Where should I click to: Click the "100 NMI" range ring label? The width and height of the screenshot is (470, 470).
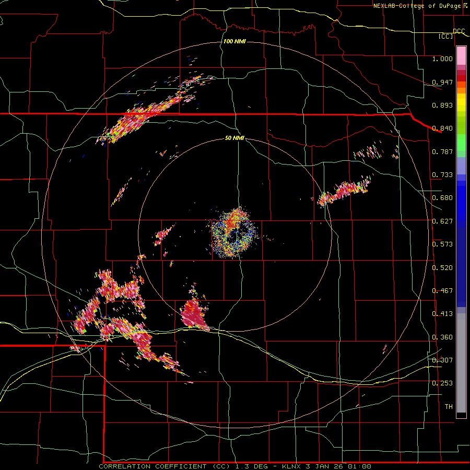[234, 41]
